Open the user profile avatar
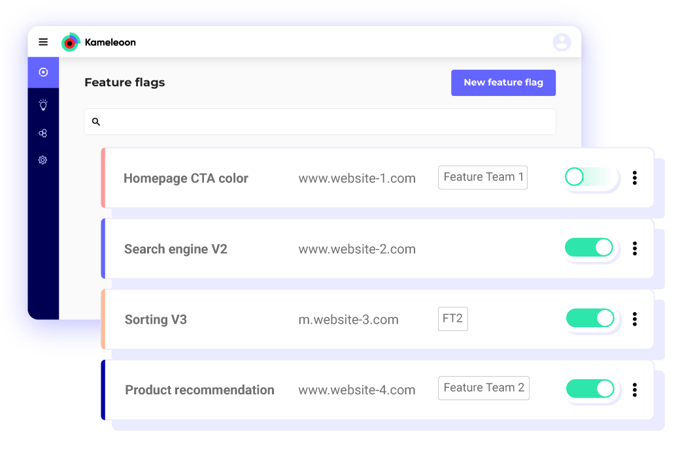The width and height of the screenshot is (693, 457). point(562,42)
